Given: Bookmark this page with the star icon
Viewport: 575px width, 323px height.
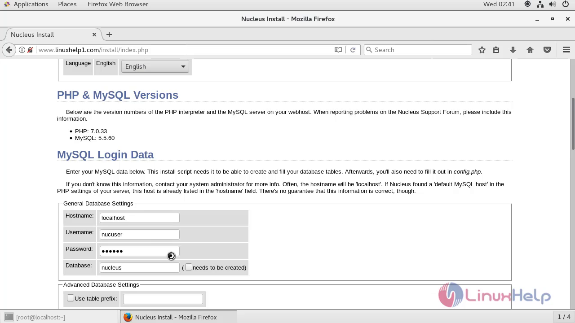Looking at the screenshot, I should (x=482, y=50).
